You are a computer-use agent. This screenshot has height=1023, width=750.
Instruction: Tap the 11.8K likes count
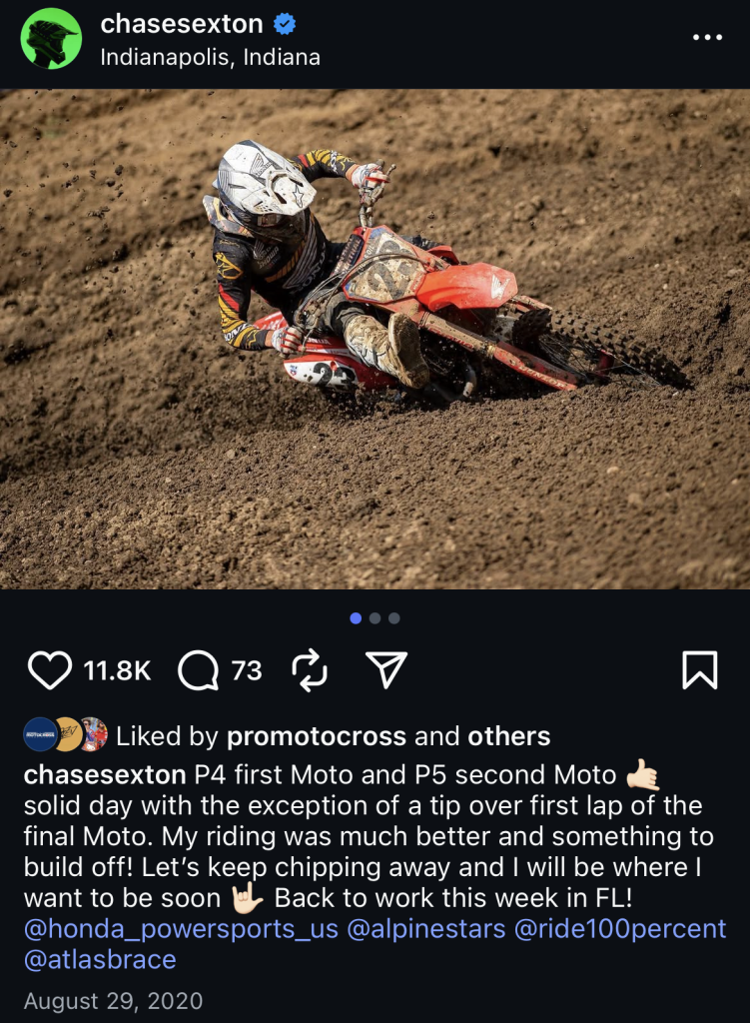(x=118, y=670)
